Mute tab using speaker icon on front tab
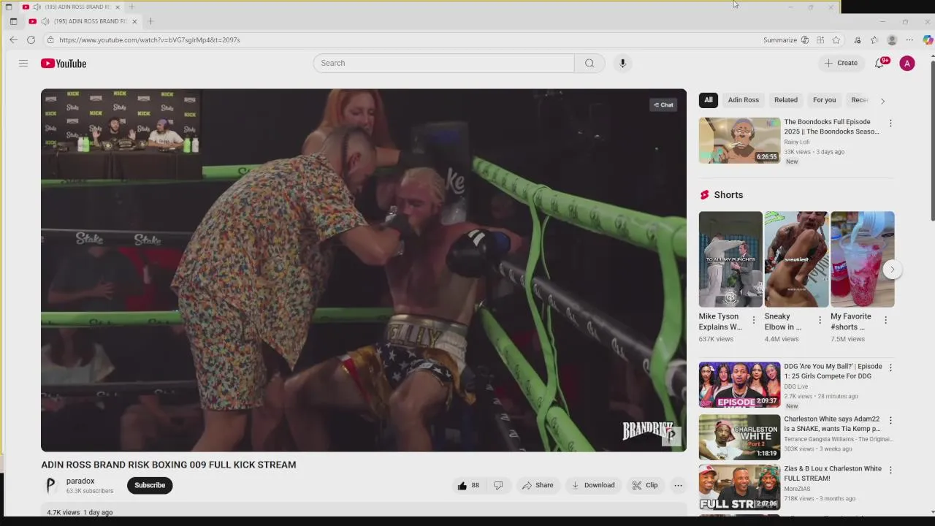Image resolution: width=935 pixels, height=526 pixels. point(45,21)
